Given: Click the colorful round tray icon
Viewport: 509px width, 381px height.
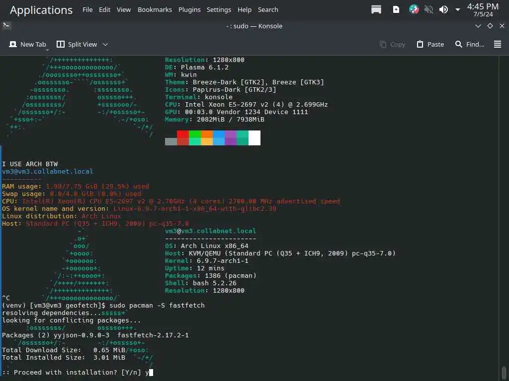Looking at the screenshot, I should [414, 10].
